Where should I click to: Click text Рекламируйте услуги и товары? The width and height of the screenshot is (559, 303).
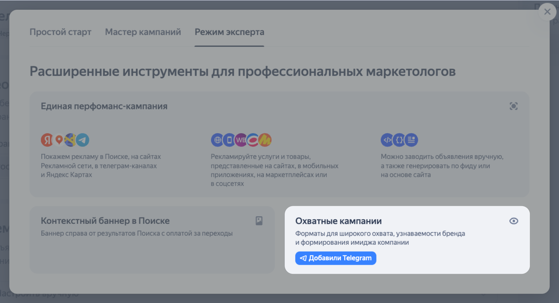point(260,157)
